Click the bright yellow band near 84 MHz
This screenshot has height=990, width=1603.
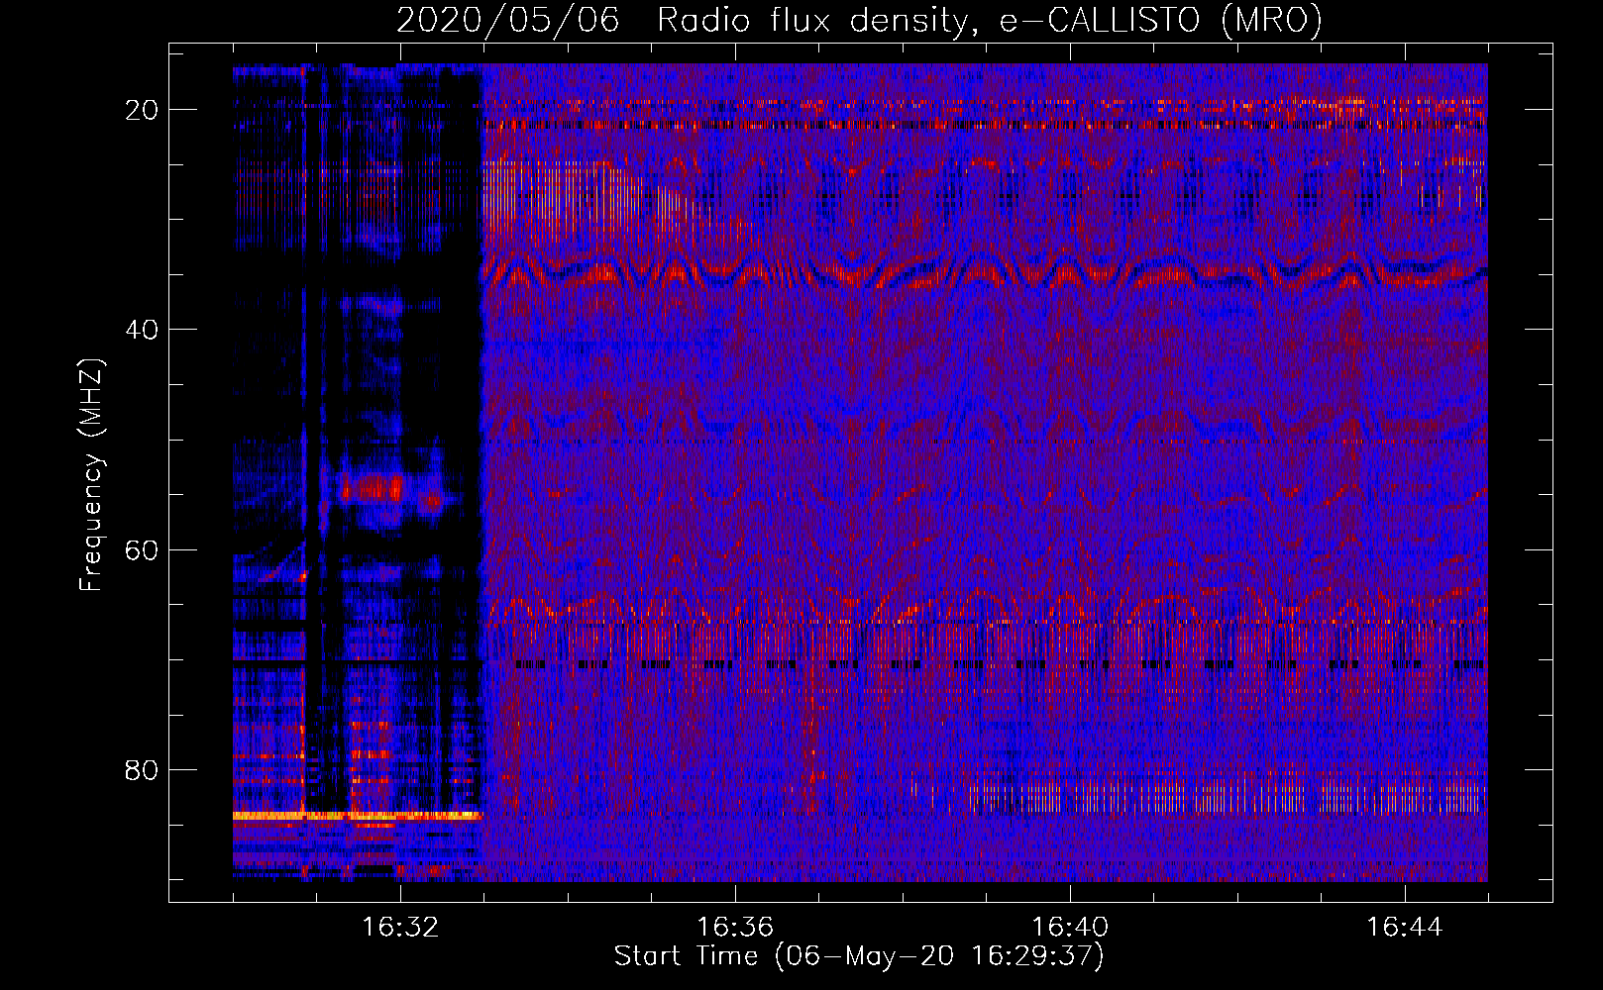[357, 816]
